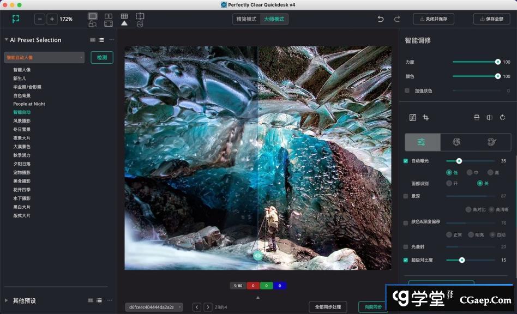Open the 智能自动人像 preset dropdown

pyautogui.click(x=45, y=57)
